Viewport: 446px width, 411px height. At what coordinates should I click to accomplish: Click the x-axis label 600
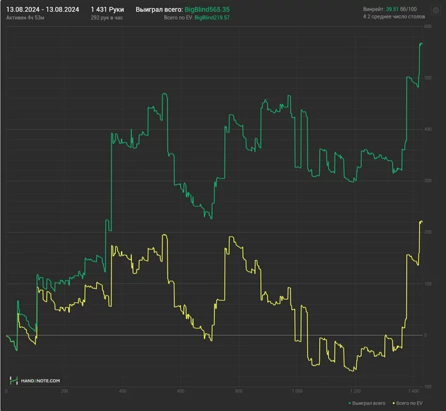coord(180,391)
